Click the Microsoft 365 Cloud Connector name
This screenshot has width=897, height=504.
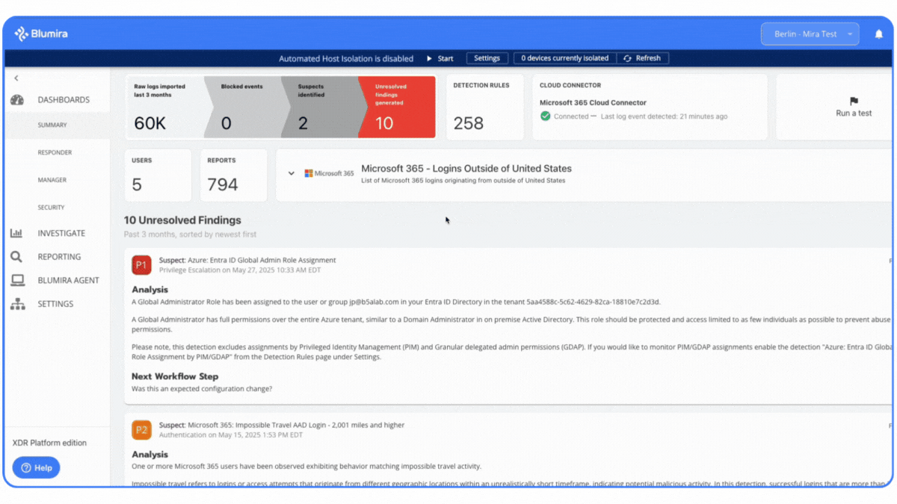click(593, 103)
